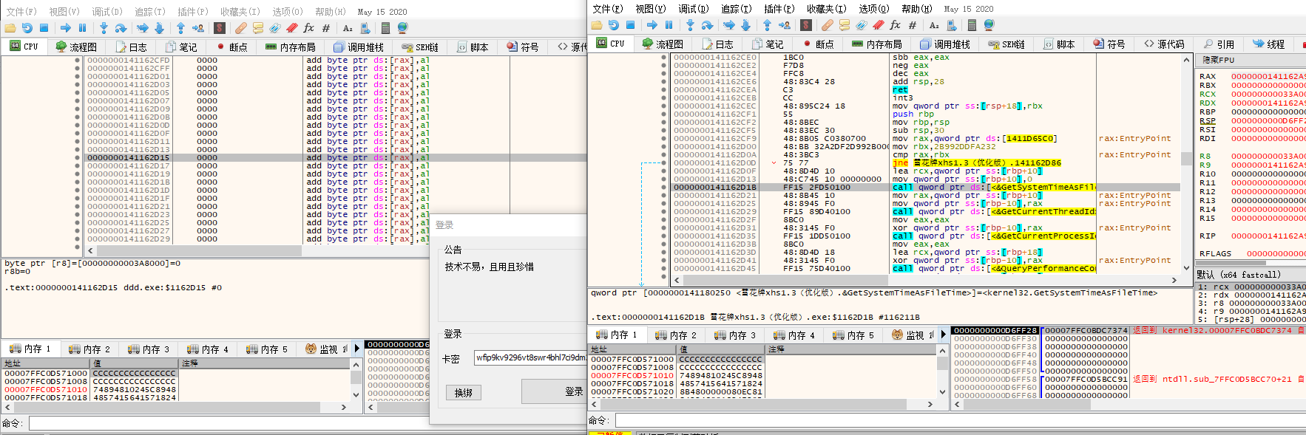This screenshot has height=435, width=1306.
Task: Select 内存 3 dump tab in right window
Action: 734,335
